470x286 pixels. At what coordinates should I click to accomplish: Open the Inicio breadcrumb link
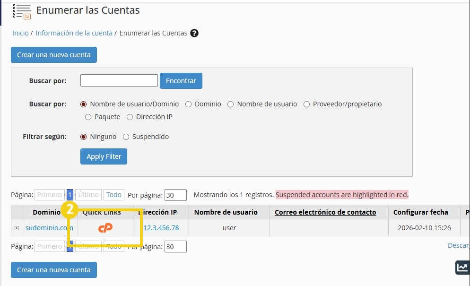coord(20,33)
